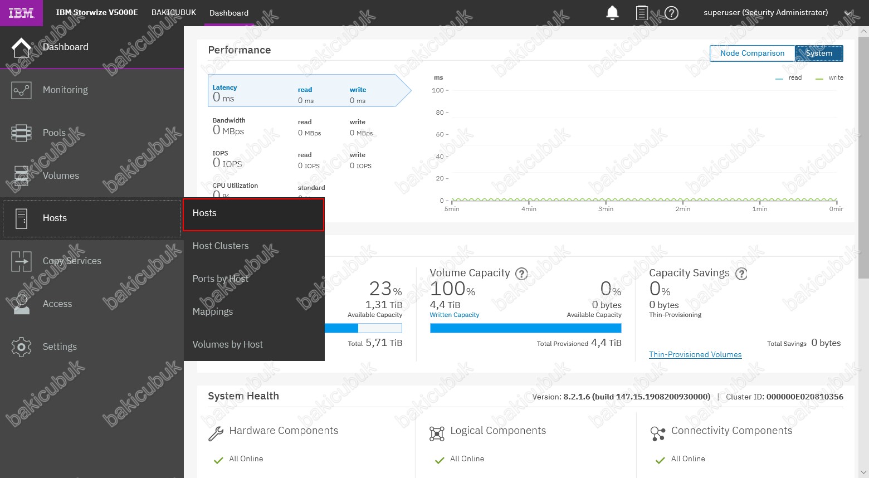
Task: Click the Hardware Components heading
Action: point(284,431)
